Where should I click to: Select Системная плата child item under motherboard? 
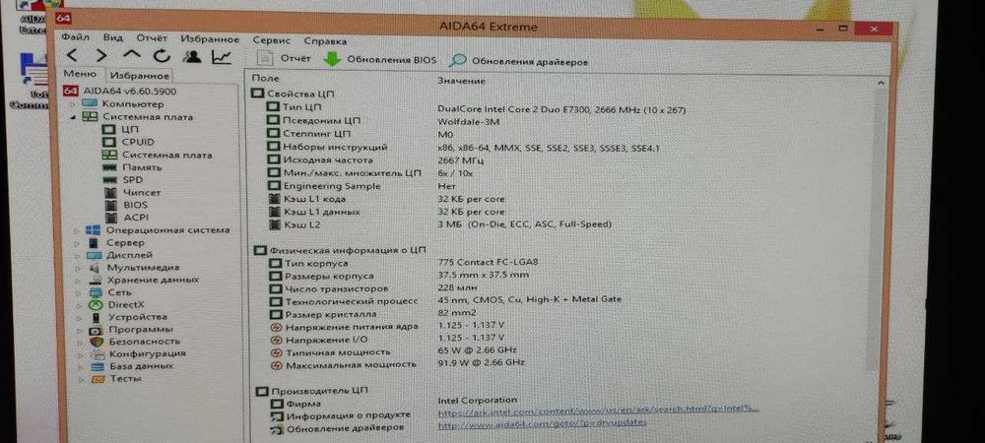coord(158,155)
